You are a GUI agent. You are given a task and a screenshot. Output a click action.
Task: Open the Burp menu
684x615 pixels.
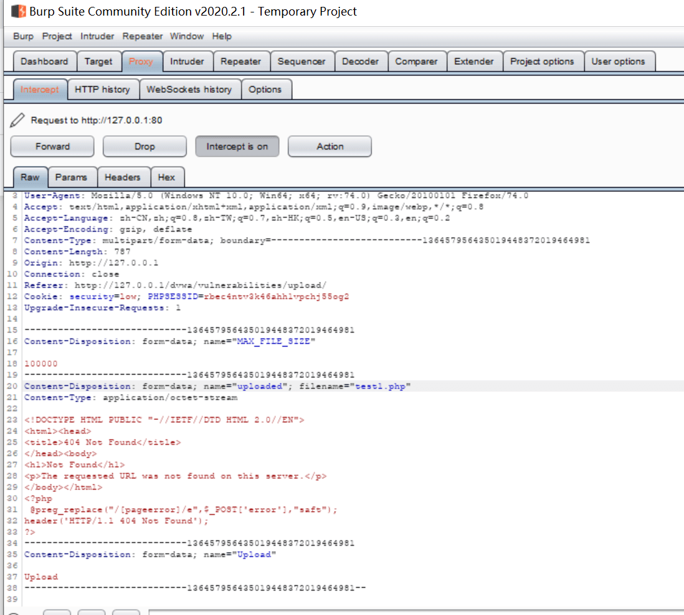tap(24, 36)
